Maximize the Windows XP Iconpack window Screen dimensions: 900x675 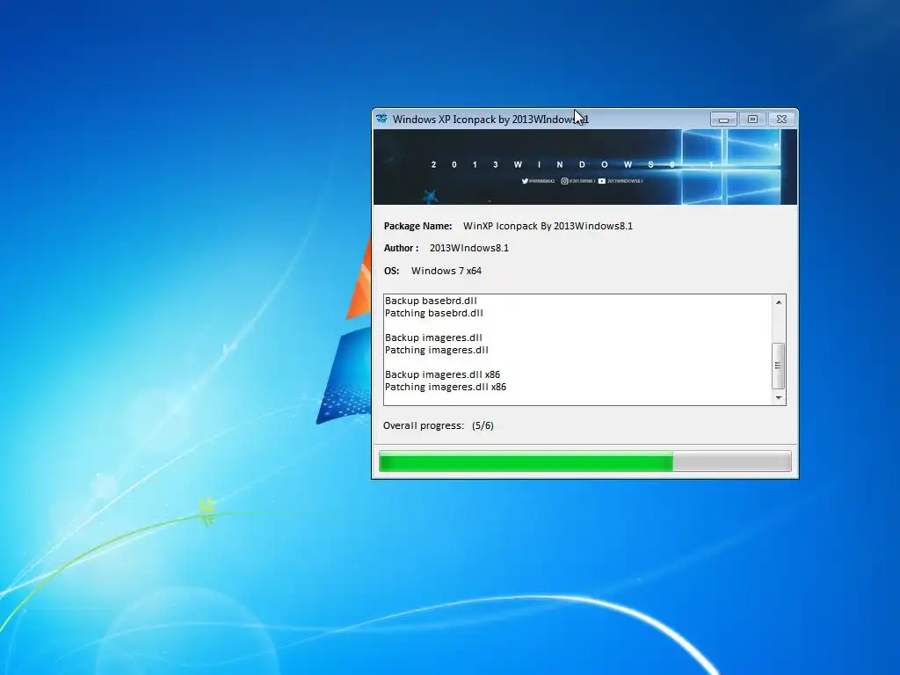point(752,120)
